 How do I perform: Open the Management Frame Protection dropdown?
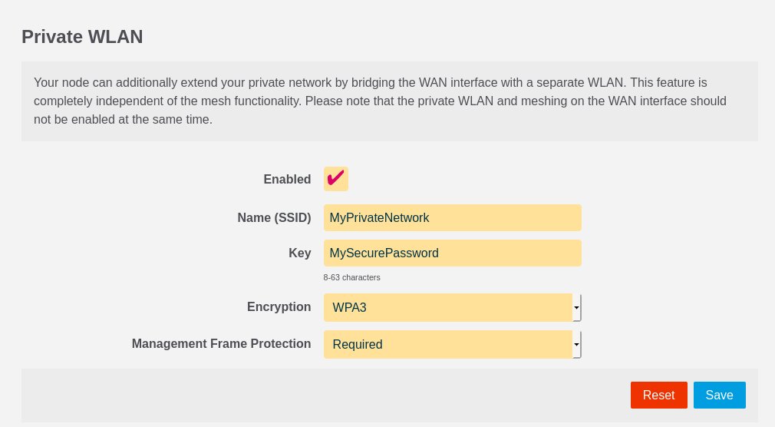(x=452, y=344)
